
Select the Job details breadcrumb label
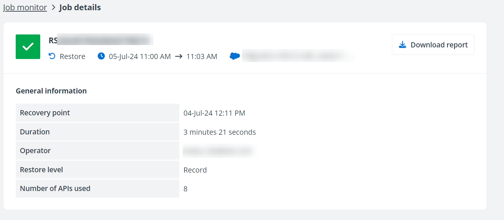coord(80,7)
